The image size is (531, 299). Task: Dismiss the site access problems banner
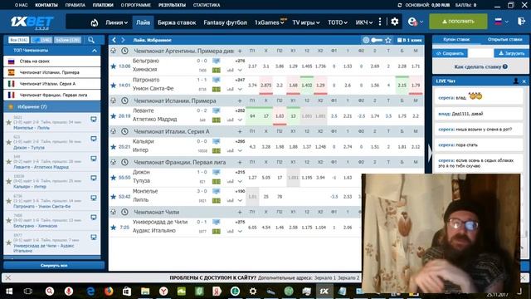click(x=8, y=277)
